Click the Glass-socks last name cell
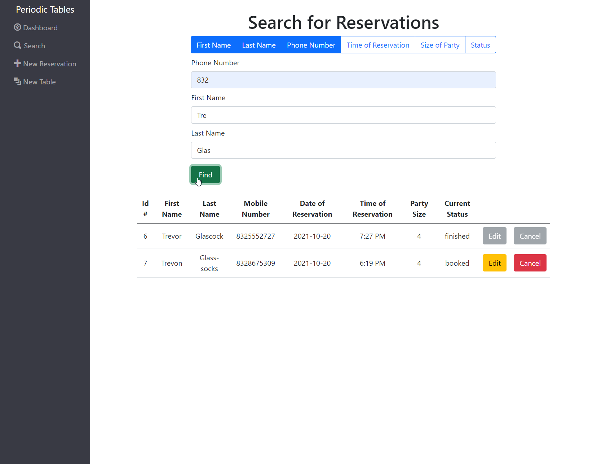 click(209, 263)
